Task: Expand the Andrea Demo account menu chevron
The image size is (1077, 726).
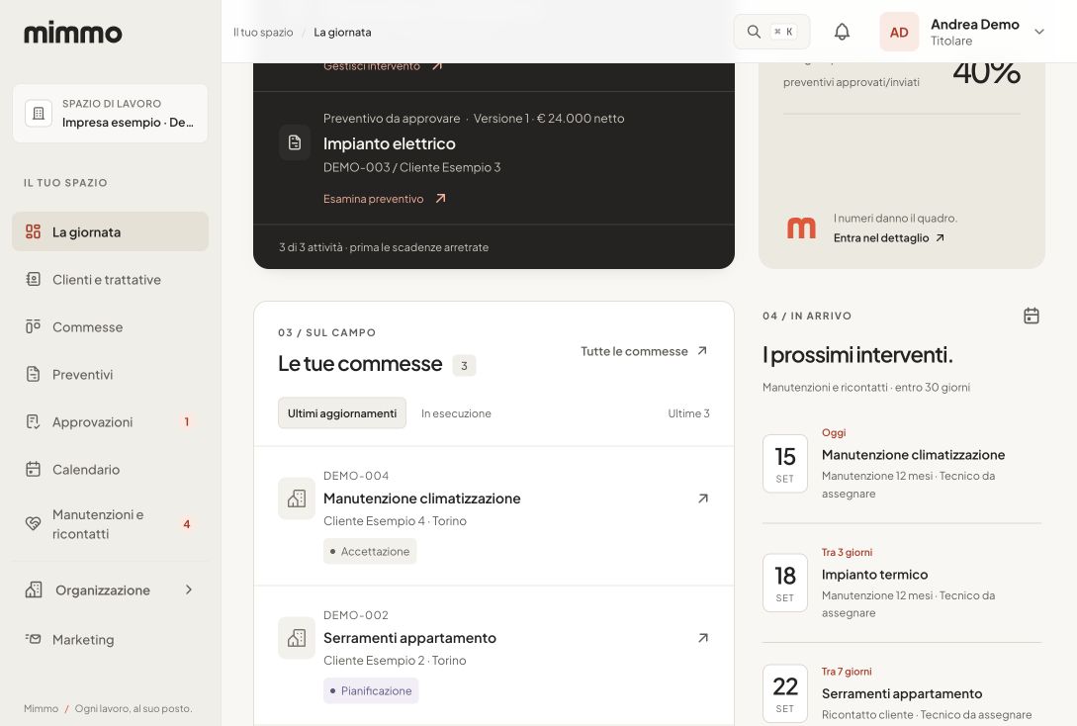Action: click(1039, 32)
